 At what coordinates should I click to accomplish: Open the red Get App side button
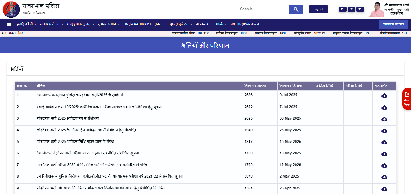click(406, 99)
